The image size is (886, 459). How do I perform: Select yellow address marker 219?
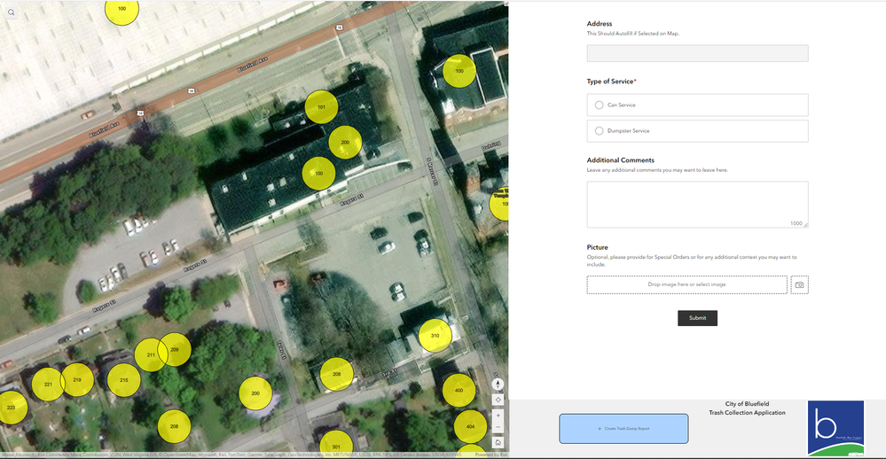click(x=79, y=380)
